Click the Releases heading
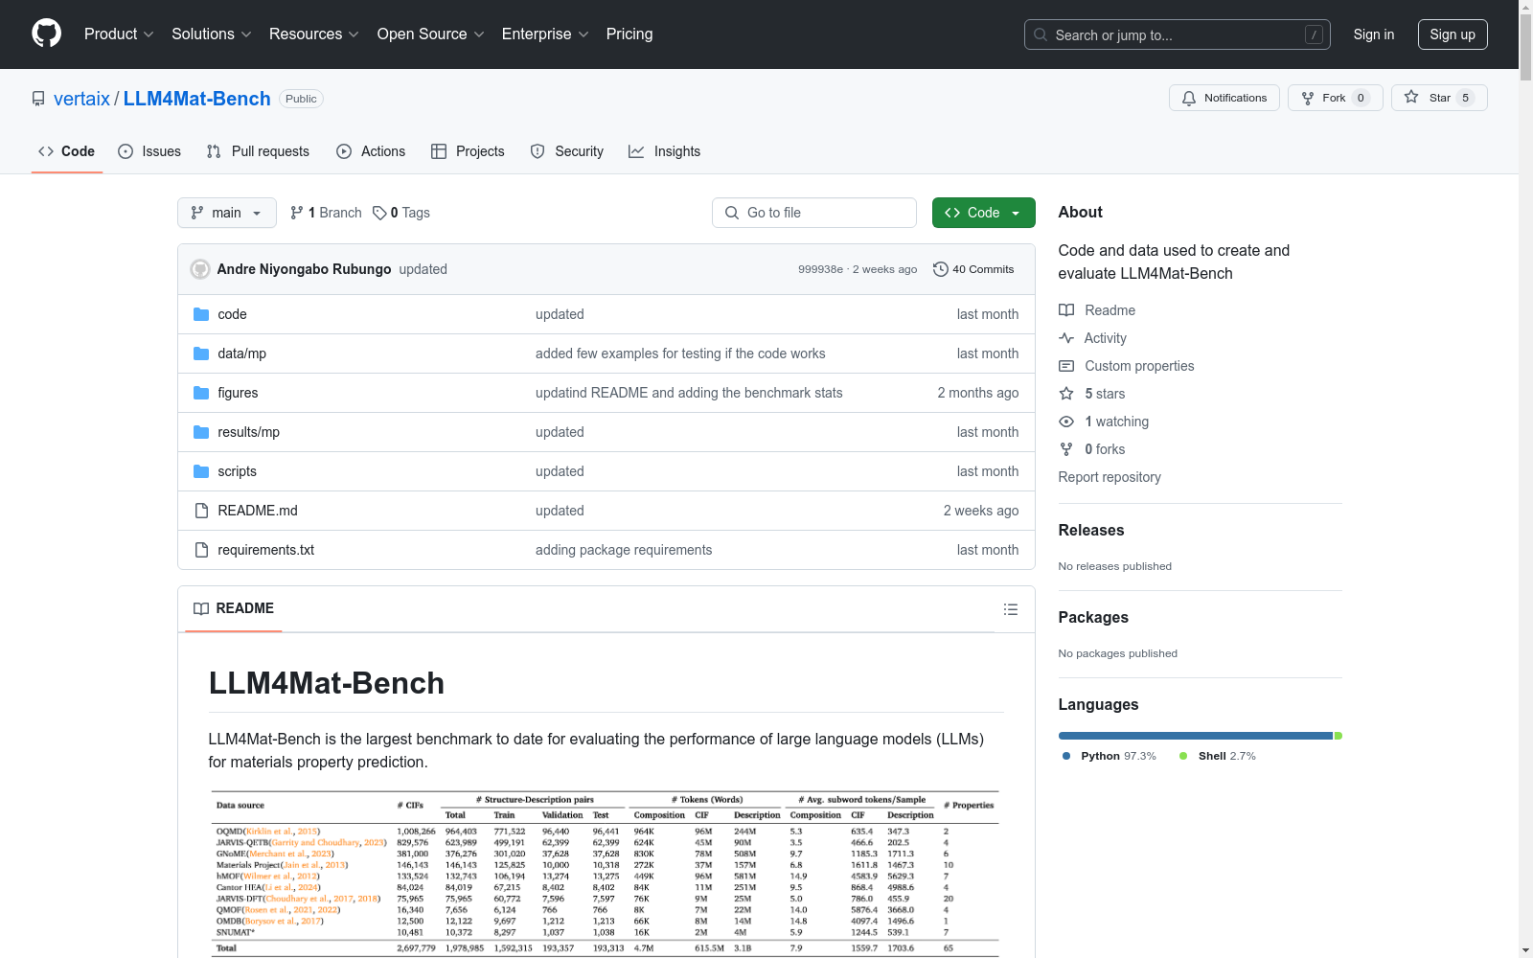This screenshot has height=958, width=1533. (x=1091, y=530)
